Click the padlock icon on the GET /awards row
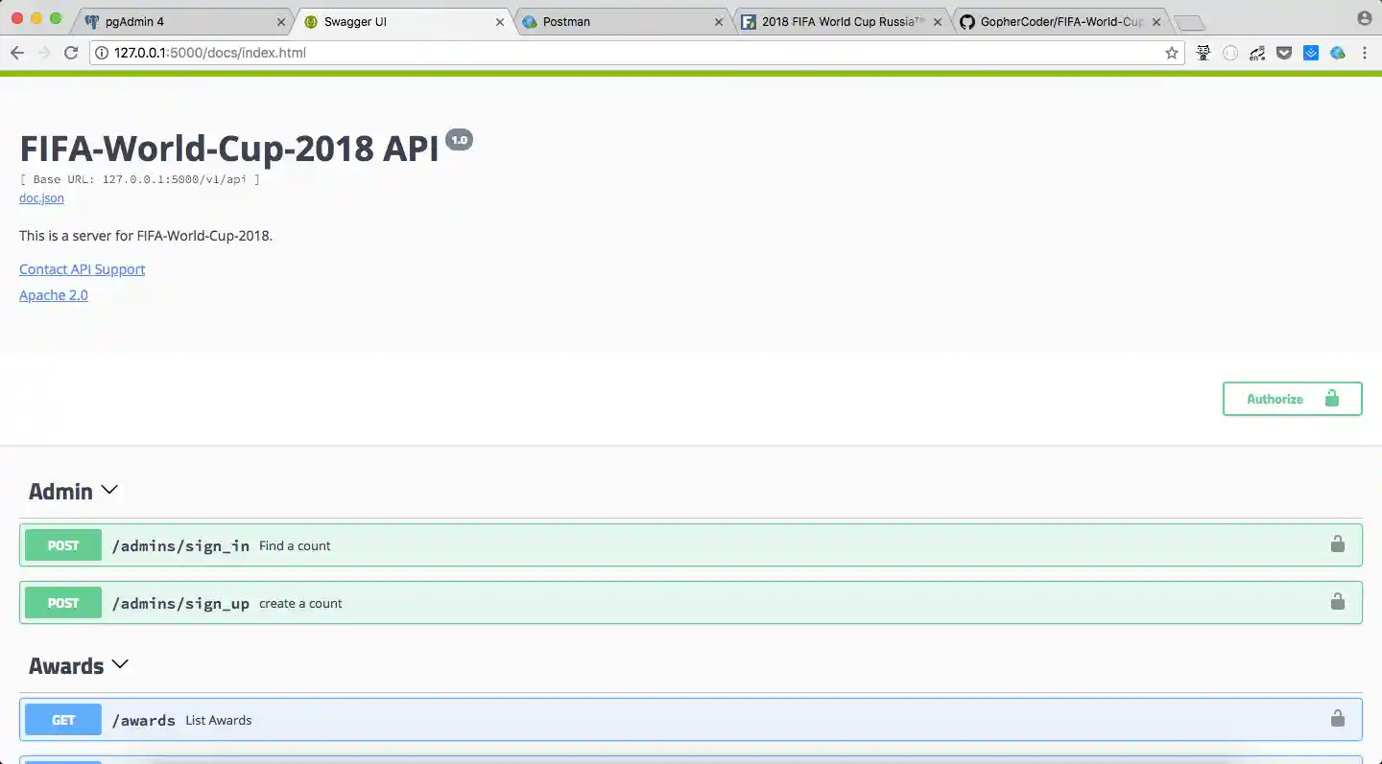Screen dimensions: 1382x764 [x=1337, y=718]
